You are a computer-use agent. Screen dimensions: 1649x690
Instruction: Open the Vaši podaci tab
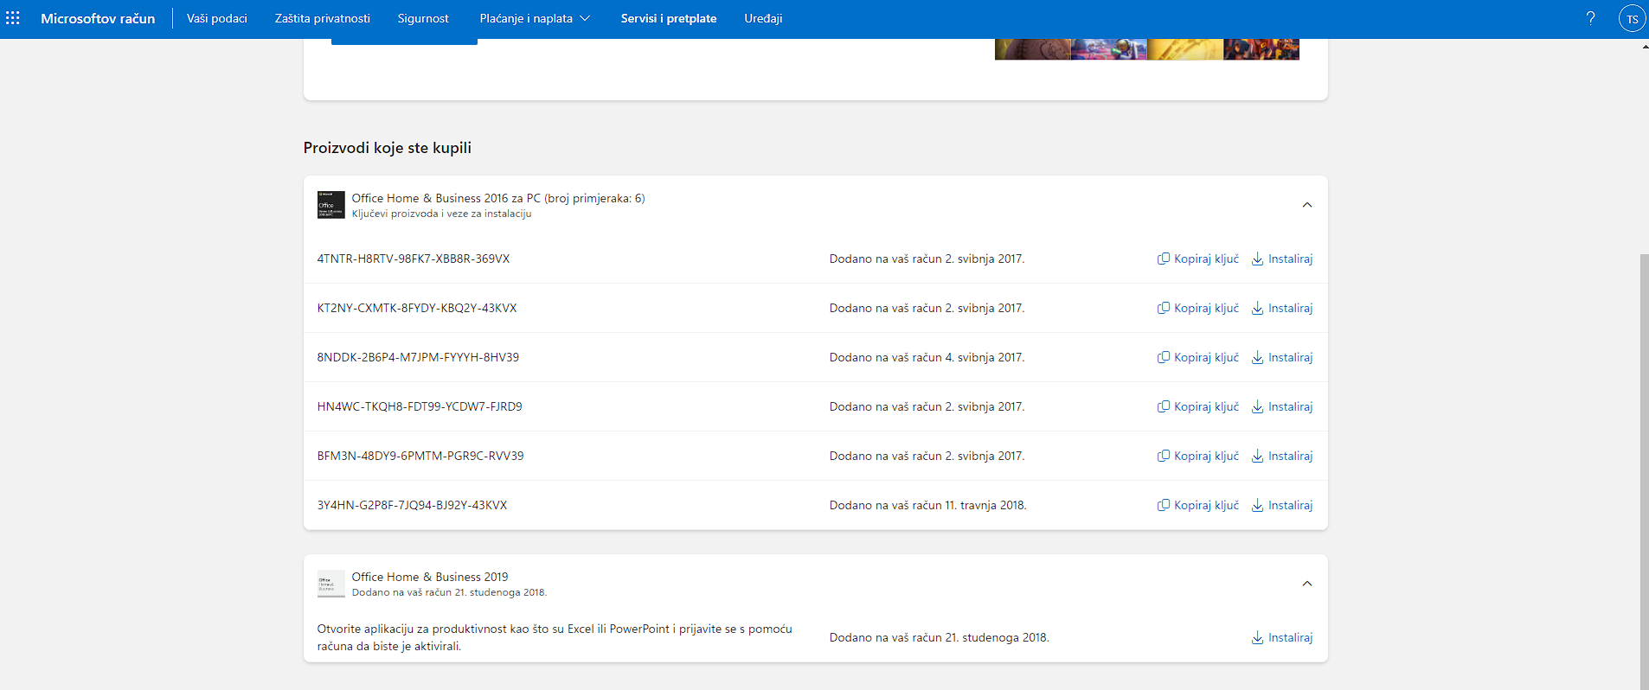(217, 18)
